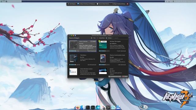196x110 pixels.
Task: Switch to Tiles view mode
Action: (93, 38)
